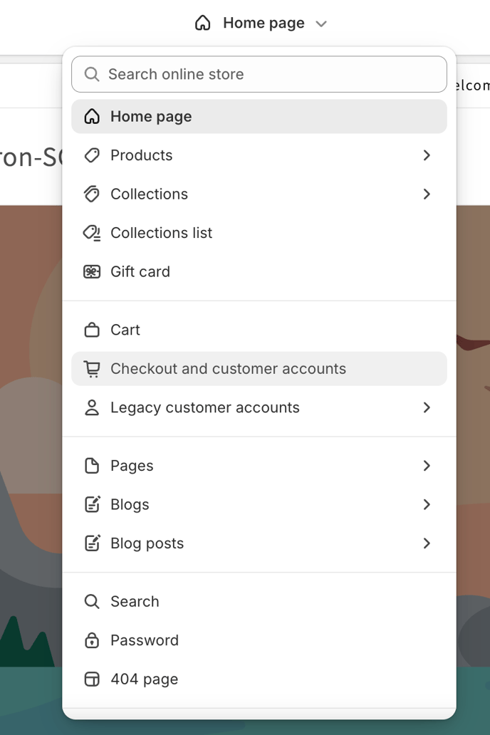490x735 pixels.
Task: Click the Cart bag icon
Action: tap(92, 330)
